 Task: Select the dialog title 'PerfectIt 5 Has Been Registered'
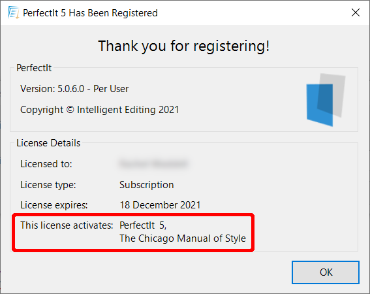tap(90, 13)
